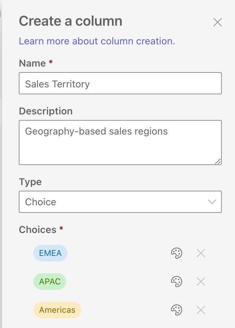Click the Choices section label
This screenshot has width=235, height=328.
[x=38, y=230]
